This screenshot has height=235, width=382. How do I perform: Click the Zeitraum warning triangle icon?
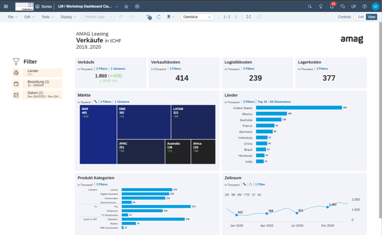(x=250, y=184)
